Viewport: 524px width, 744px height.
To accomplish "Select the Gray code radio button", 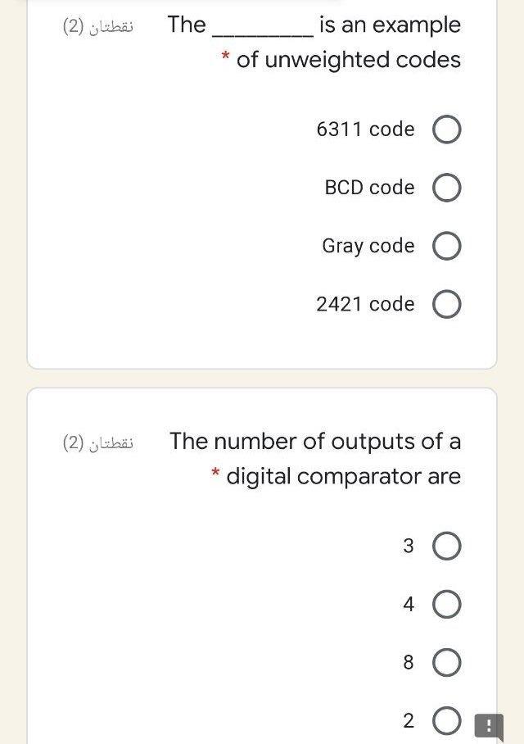I will 447,245.
